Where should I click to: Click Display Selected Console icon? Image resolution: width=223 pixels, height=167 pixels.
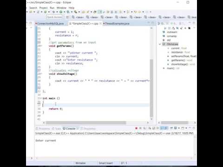click(x=176, y=128)
